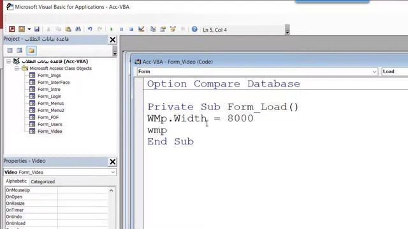Collapse Microsoft Access Class Objects folder
Screen dimensions: 408x229
(17, 68)
